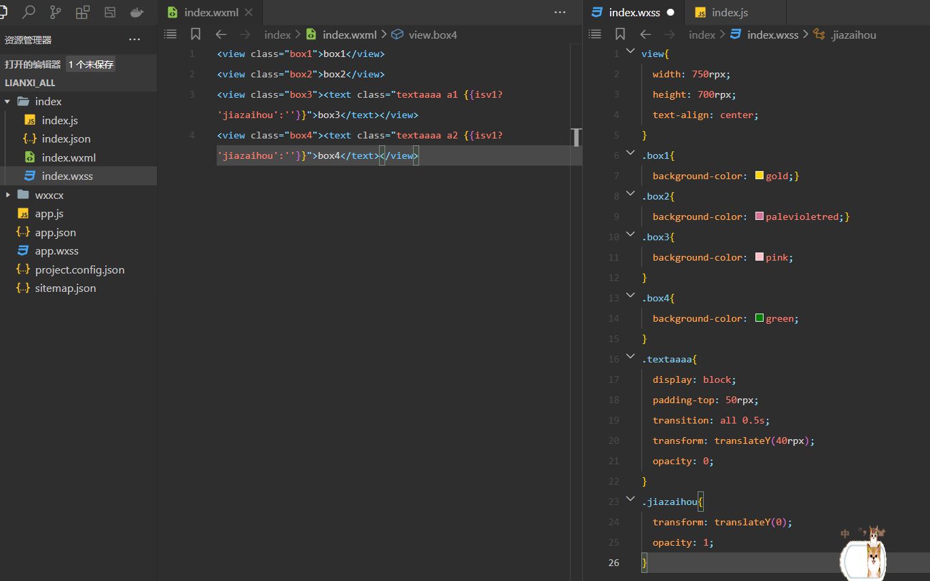930x581 pixels.
Task: Toggle outline list icon in index.wxss toolbar
Action: (595, 34)
